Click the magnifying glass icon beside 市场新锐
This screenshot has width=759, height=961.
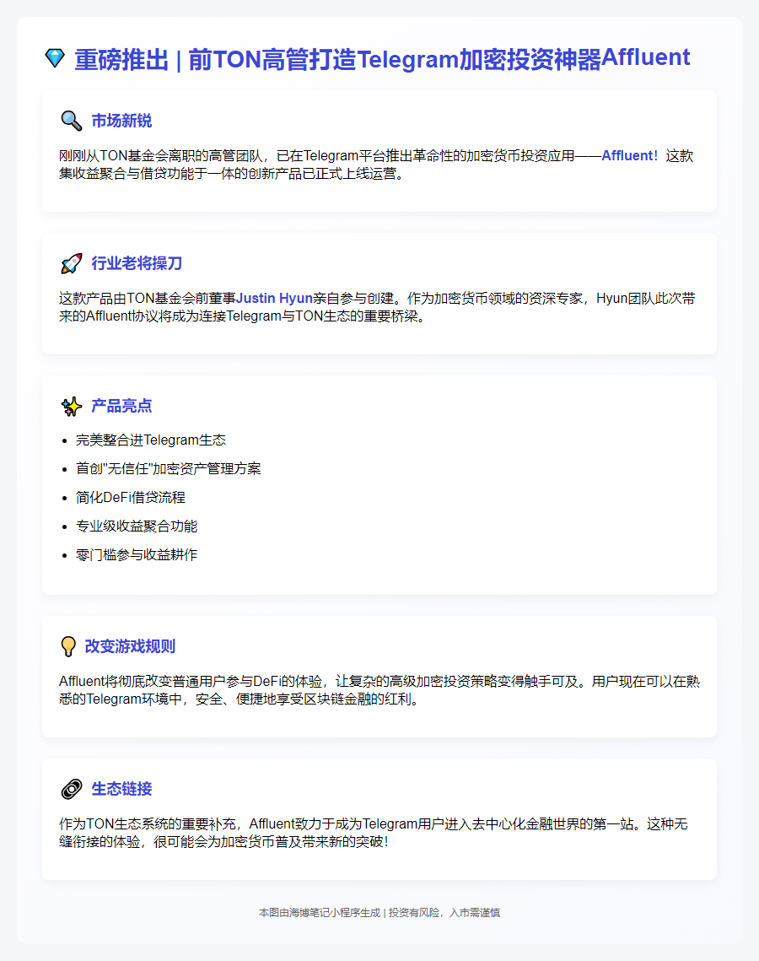coord(72,121)
